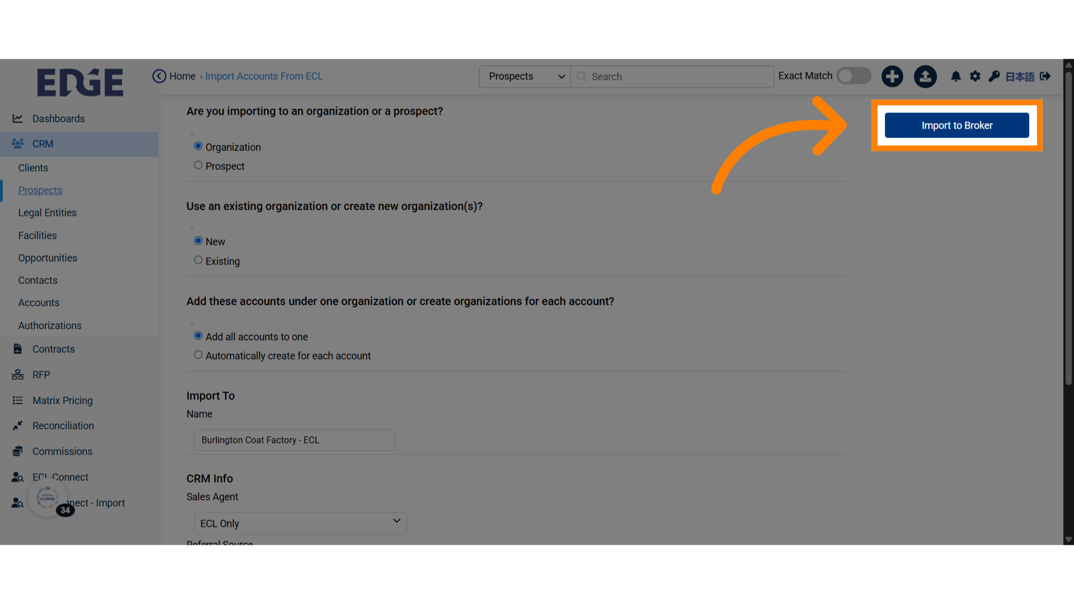Image resolution: width=1074 pixels, height=604 pixels.
Task: Open the settings gear icon
Action: 975,76
